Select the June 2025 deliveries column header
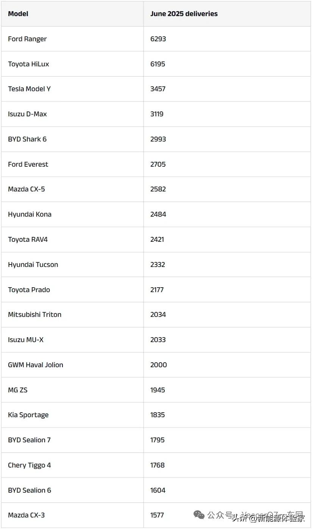 click(184, 14)
